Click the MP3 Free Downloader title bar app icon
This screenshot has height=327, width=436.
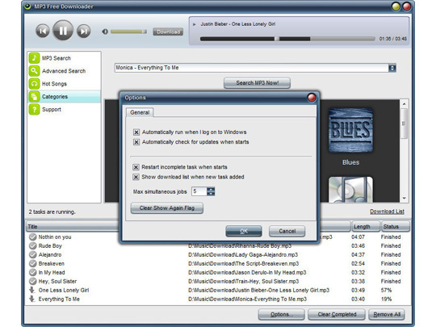(x=27, y=6)
